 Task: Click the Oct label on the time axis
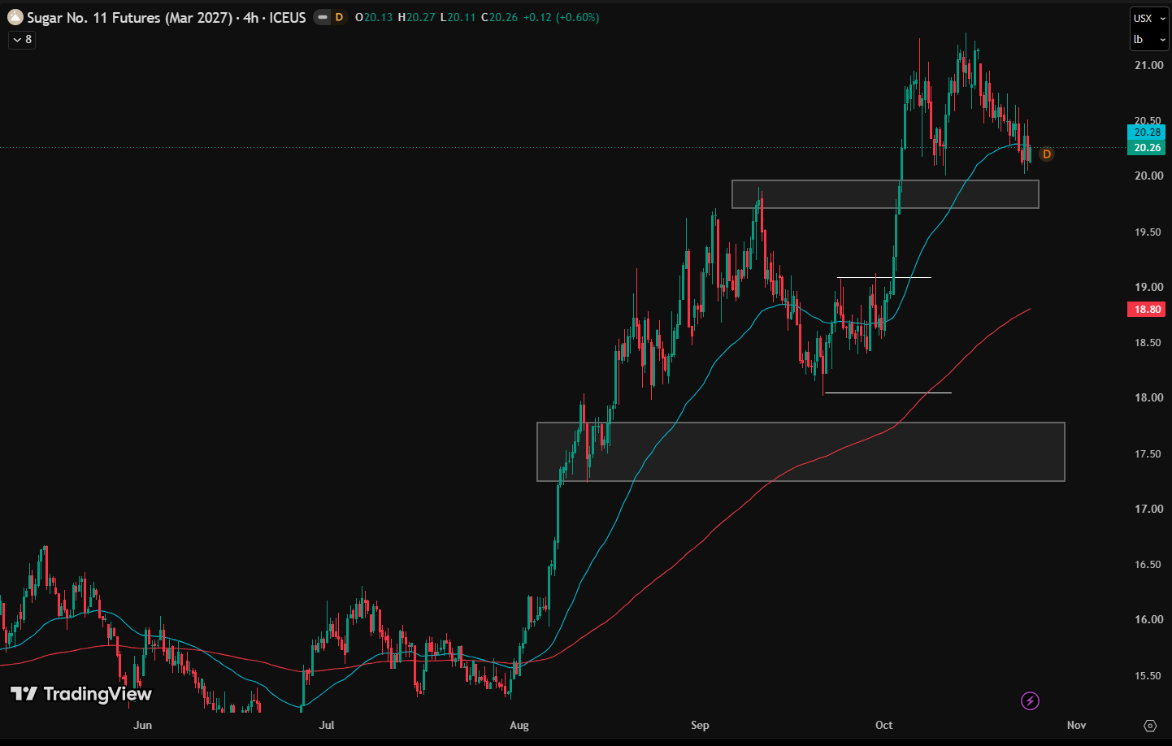[884, 725]
